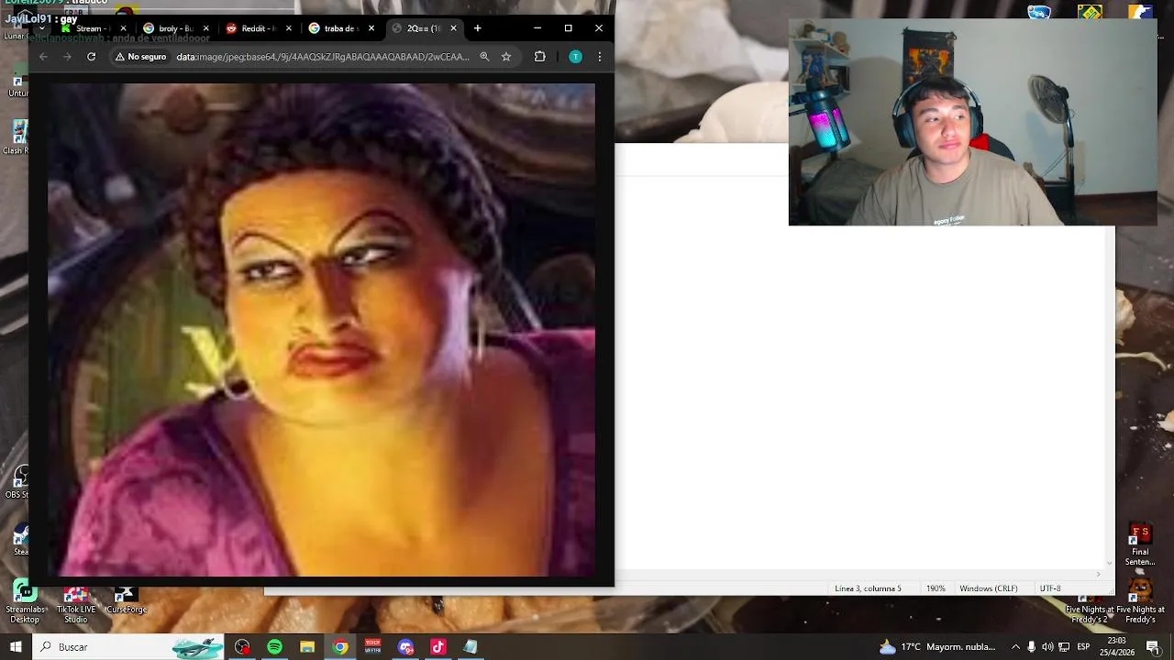
Task: Close the traba de tab
Action: click(371, 28)
